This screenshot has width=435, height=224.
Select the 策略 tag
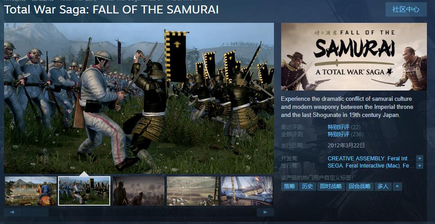pos(289,186)
